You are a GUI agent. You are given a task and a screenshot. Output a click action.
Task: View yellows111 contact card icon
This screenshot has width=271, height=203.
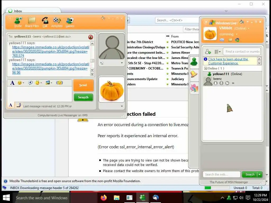click(x=215, y=83)
